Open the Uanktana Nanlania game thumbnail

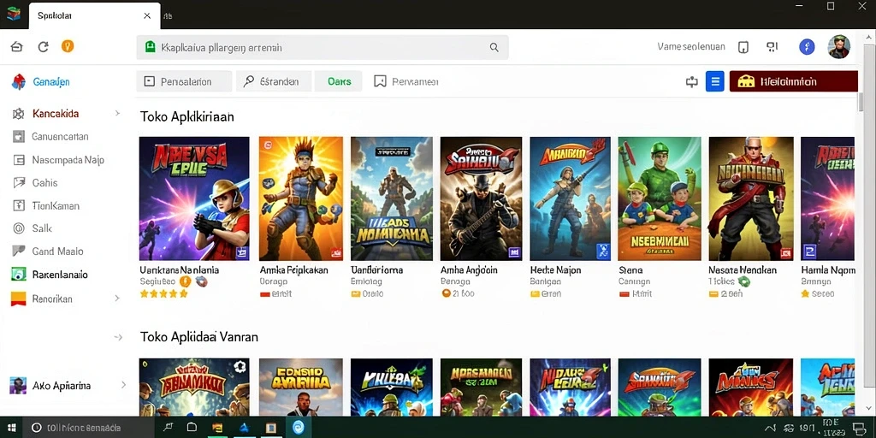coord(194,198)
